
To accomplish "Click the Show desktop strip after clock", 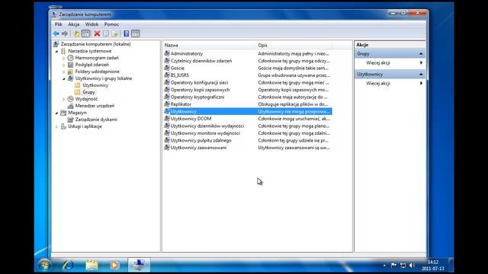I will click(451, 265).
